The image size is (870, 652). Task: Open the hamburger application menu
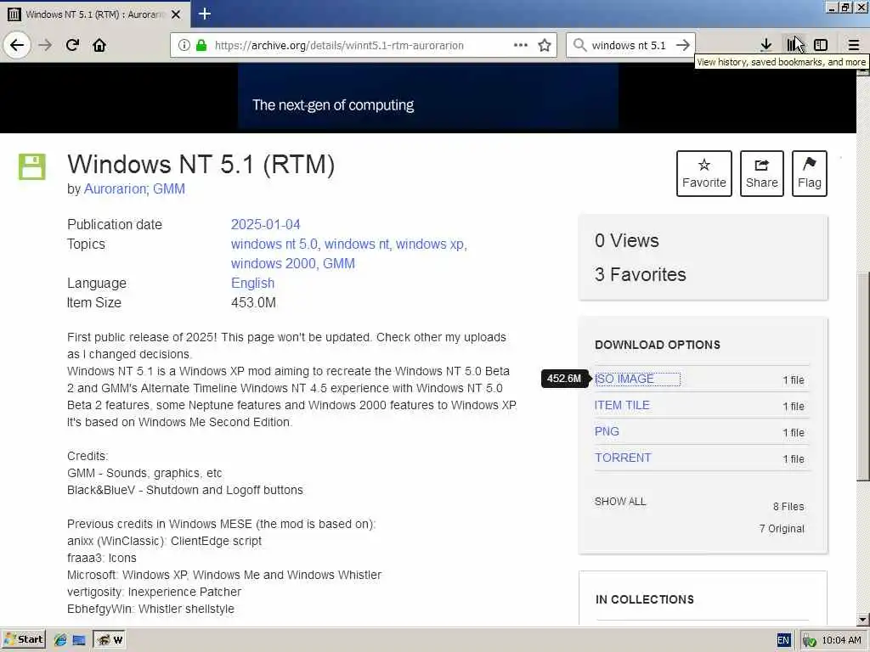(853, 45)
